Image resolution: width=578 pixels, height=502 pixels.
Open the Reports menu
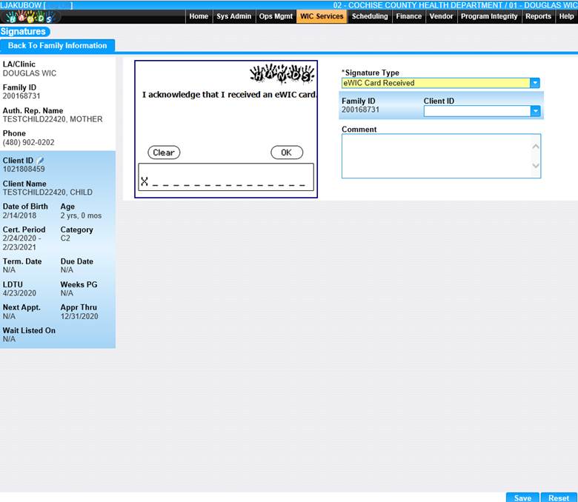(x=538, y=16)
